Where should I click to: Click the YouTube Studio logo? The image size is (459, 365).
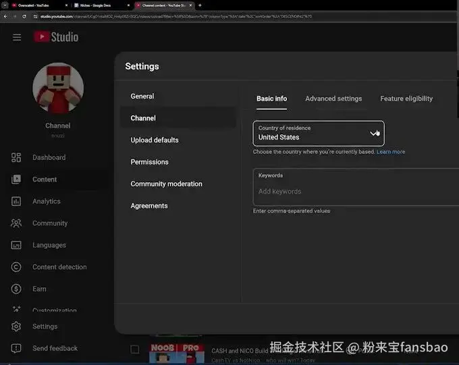56,37
